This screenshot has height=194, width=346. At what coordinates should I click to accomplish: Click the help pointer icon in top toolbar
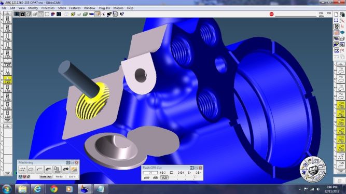coord(121,14)
